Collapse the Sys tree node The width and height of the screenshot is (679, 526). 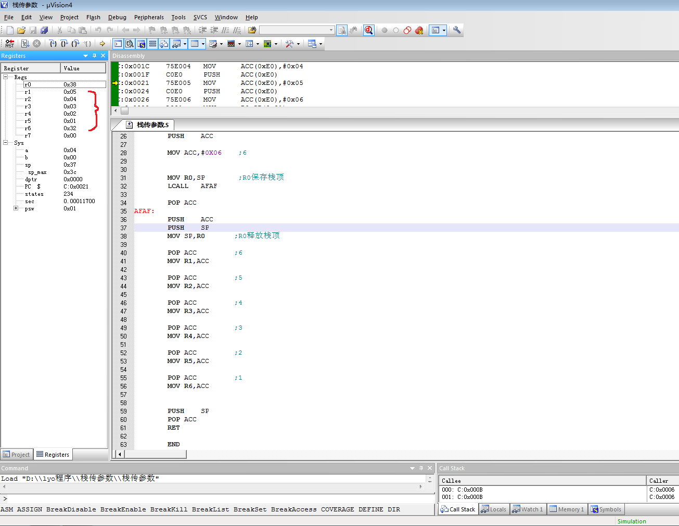point(5,142)
